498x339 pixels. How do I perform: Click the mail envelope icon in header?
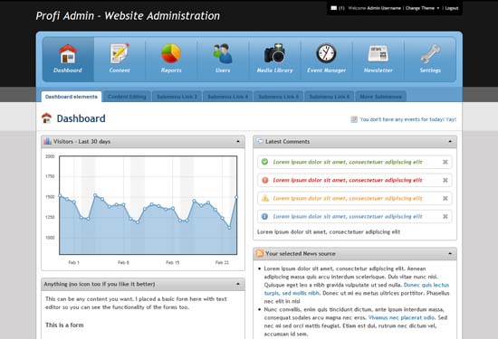coord(334,8)
